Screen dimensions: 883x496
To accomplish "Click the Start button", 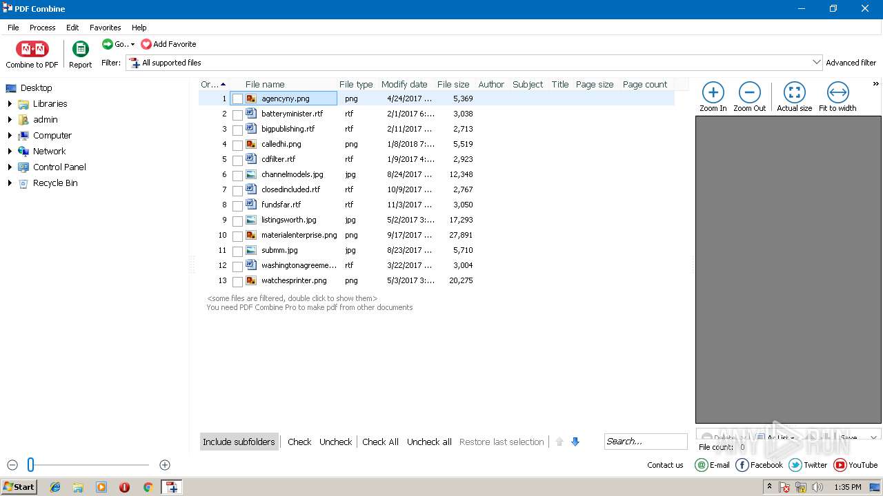I will pos(19,487).
